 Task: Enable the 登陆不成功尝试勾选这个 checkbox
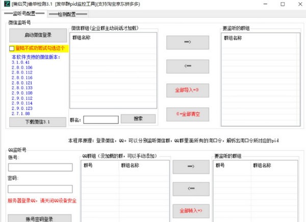coord(12,48)
